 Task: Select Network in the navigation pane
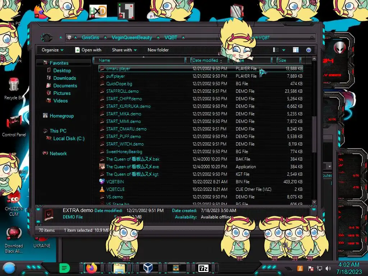[x=58, y=153]
